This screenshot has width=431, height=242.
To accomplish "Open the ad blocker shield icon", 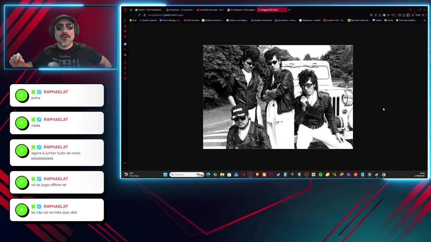I will tap(384, 15).
